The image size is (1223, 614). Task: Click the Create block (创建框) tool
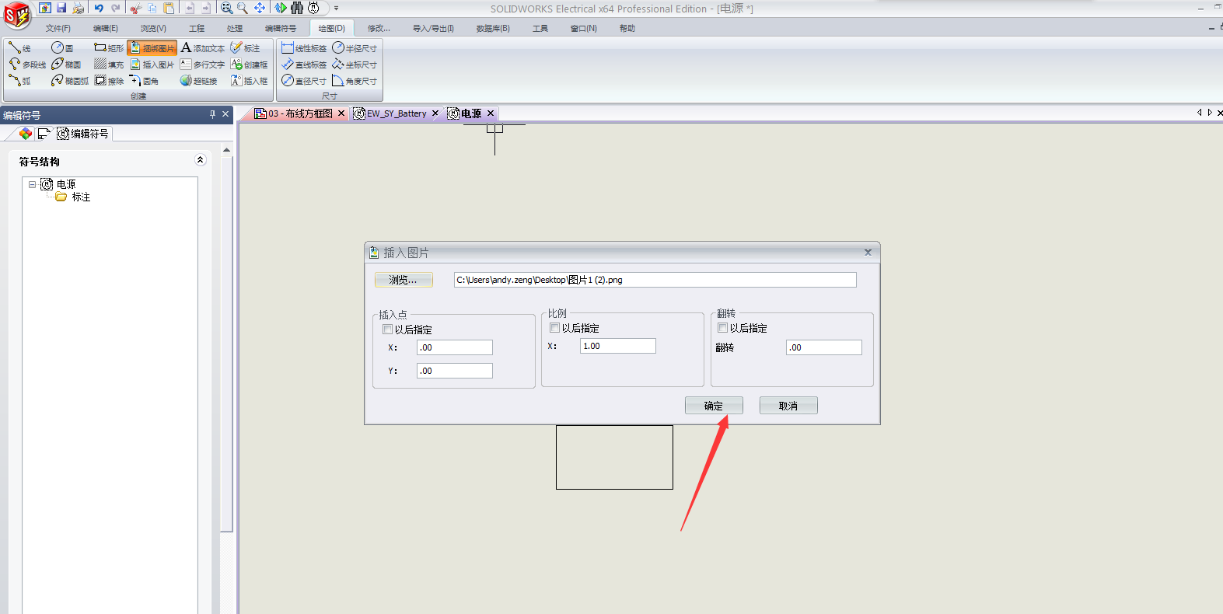tap(250, 65)
